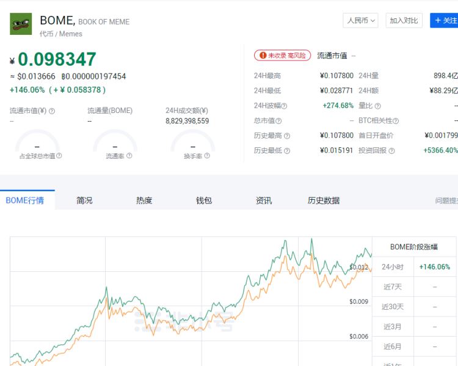
Task: Open the 资讯 tab
Action: [264, 200]
